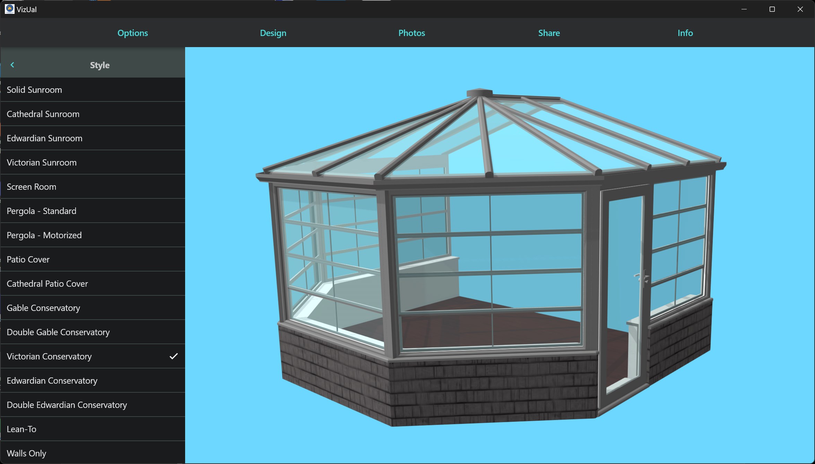Viewport: 815px width, 464px height.
Task: Pick the Screen Room style
Action: click(93, 187)
